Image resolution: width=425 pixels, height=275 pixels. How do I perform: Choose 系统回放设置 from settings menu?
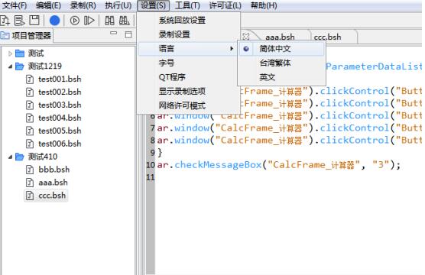tap(189, 21)
